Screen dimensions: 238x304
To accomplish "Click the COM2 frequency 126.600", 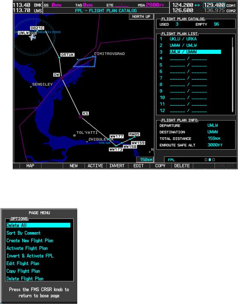I will [x=183, y=10].
